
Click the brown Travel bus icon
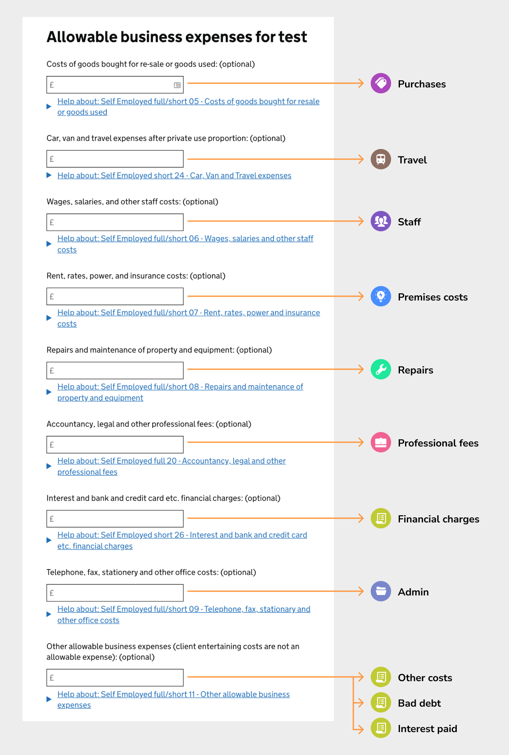point(381,159)
